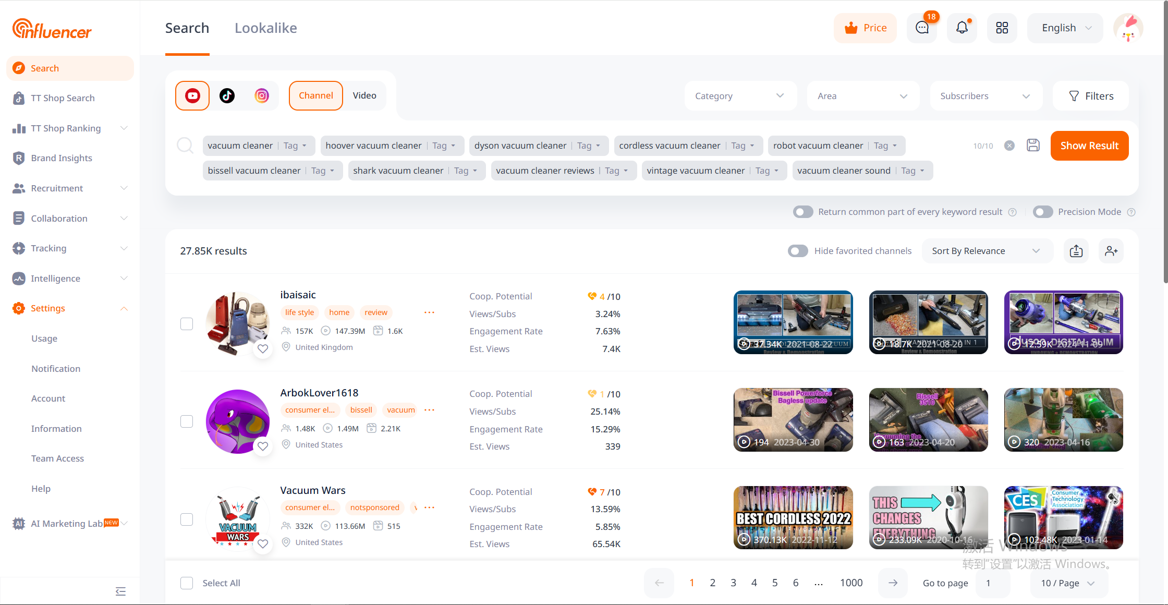Image resolution: width=1168 pixels, height=605 pixels.
Task: Open the apps grid icon
Action: 1002,28
